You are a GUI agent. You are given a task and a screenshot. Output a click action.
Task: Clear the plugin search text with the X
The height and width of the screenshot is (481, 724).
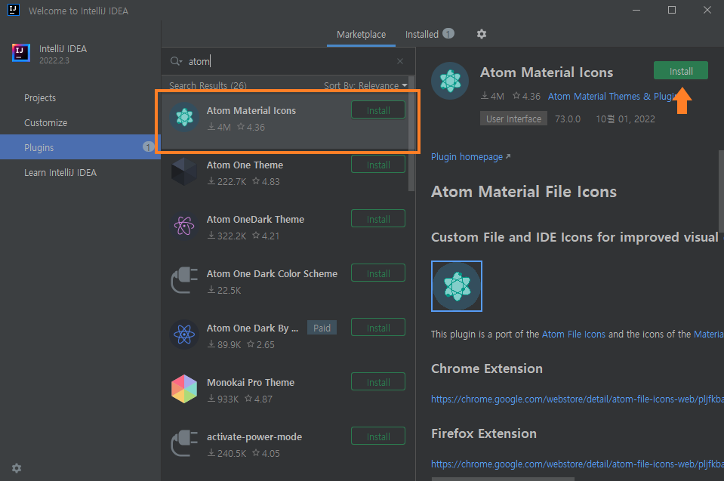coord(400,61)
